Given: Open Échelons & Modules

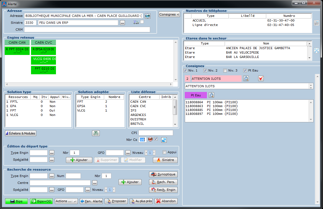Looking at the screenshot, I should click(x=20, y=133).
